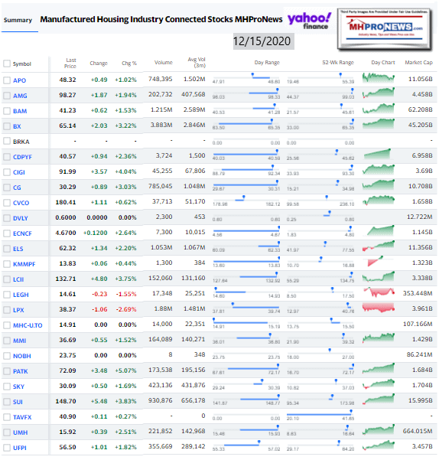The image size is (439, 460).
Task: Open the KMMPF day chart thumbnail
Action: [x=375, y=262]
